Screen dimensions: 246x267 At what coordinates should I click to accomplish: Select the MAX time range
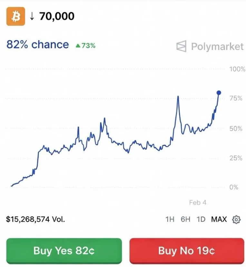pyautogui.click(x=219, y=220)
